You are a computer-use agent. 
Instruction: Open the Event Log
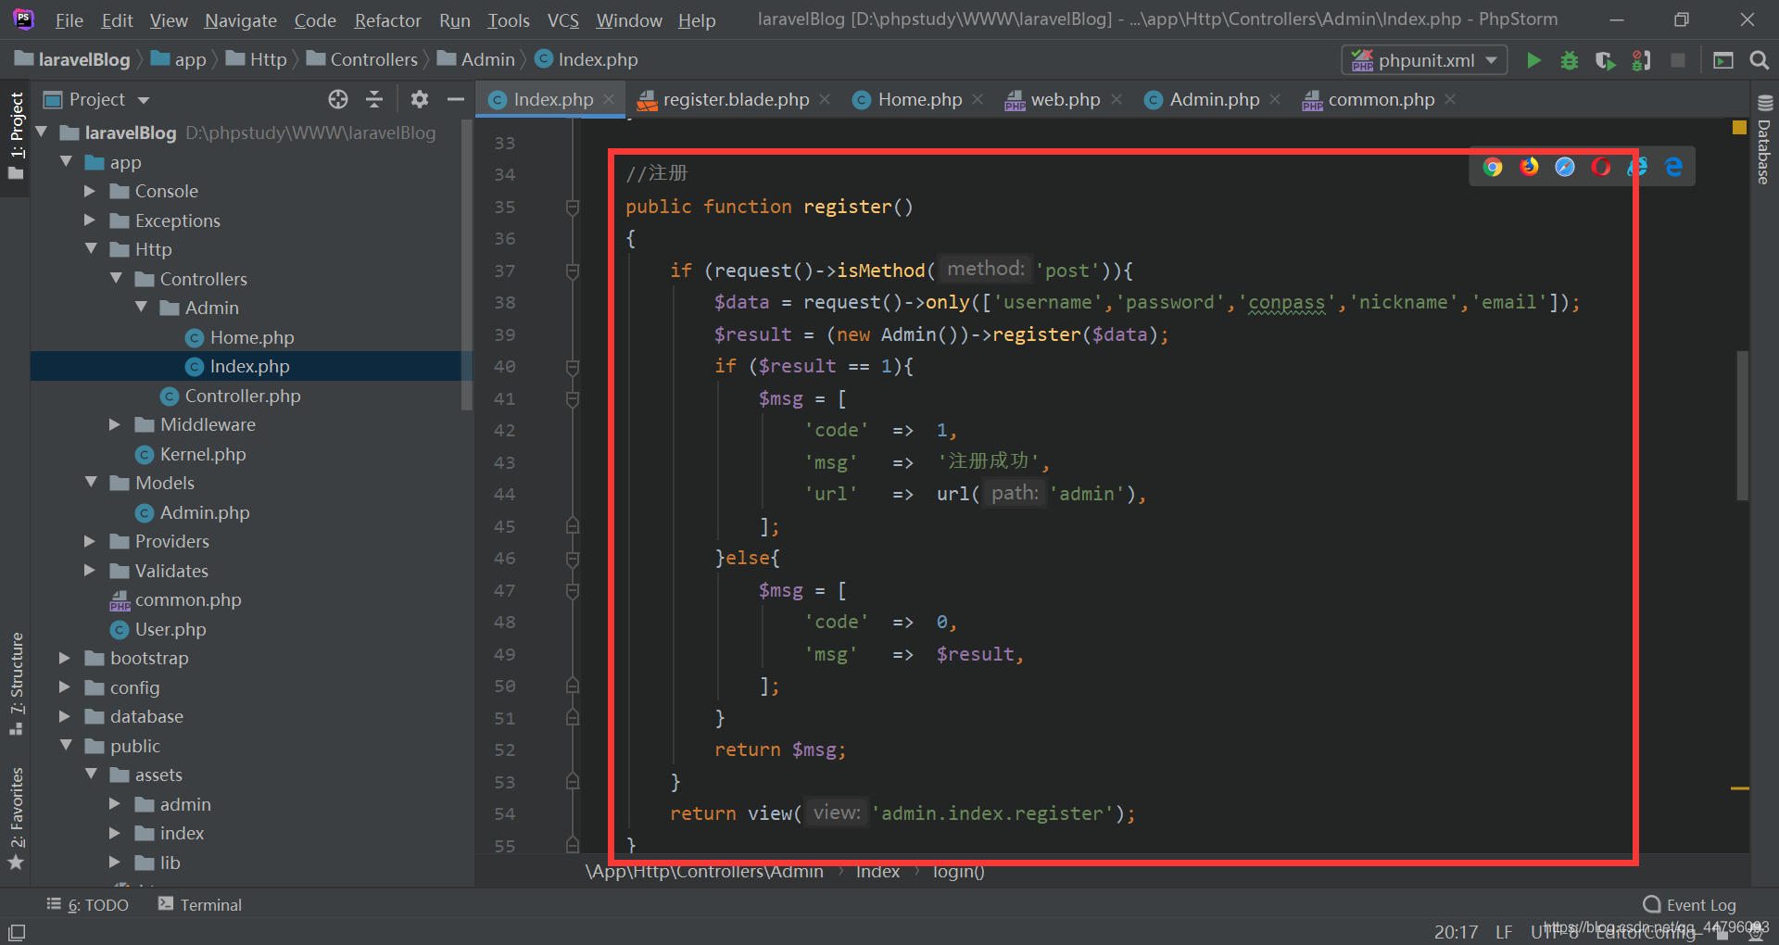point(1689,904)
